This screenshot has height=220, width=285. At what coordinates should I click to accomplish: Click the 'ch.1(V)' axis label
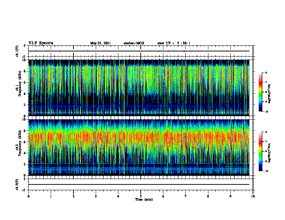pos(17,51)
